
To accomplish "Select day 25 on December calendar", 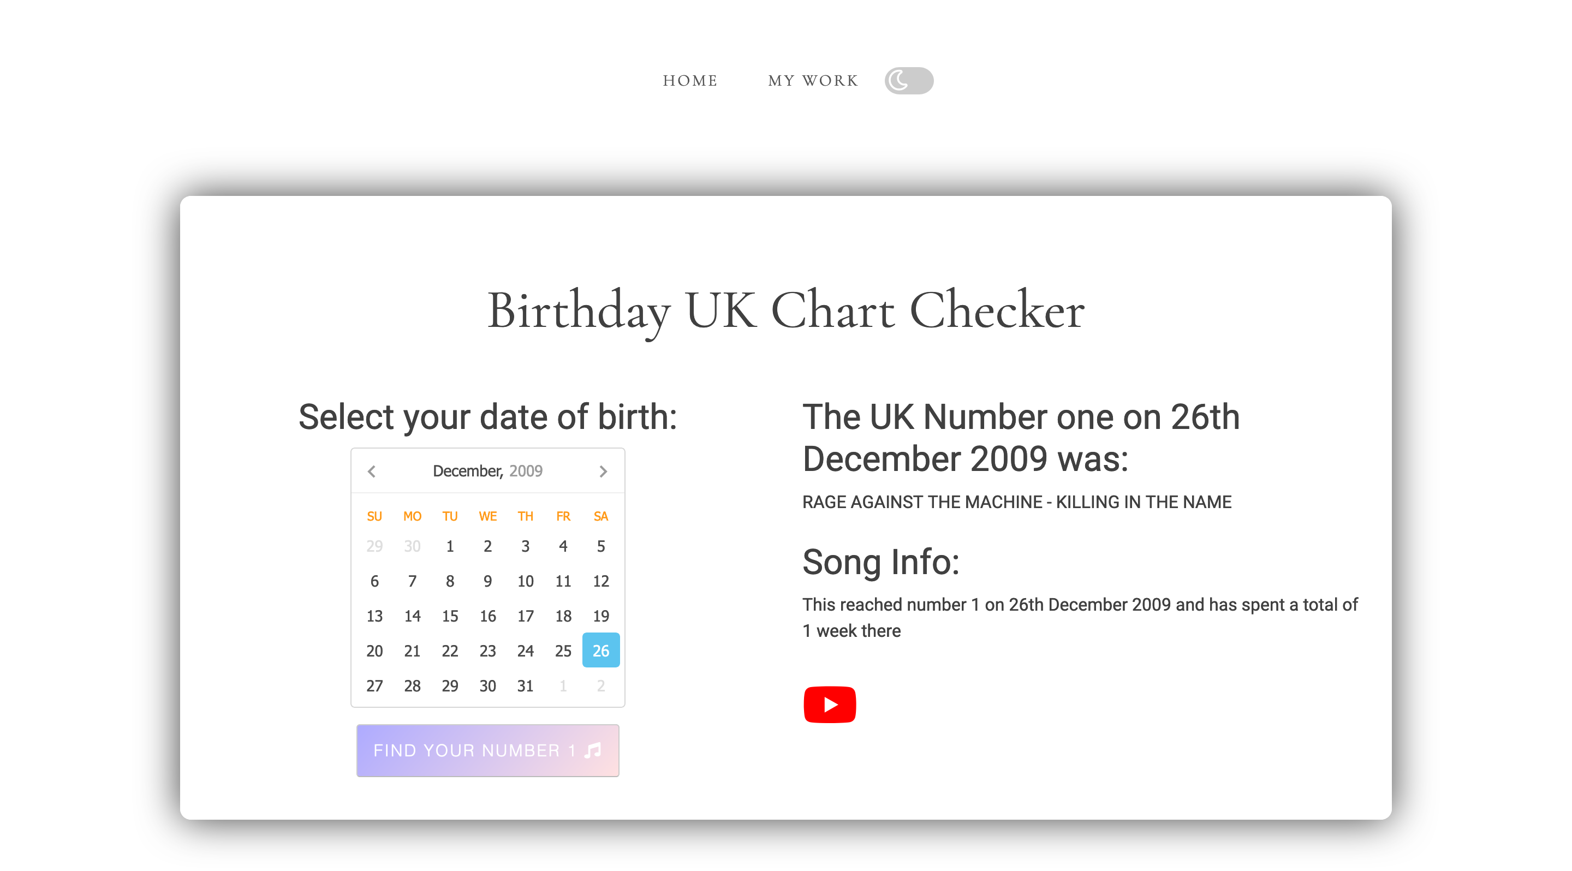I will tap(563, 650).
